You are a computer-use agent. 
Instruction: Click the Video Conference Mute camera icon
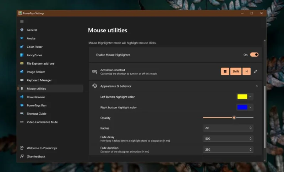22,122
